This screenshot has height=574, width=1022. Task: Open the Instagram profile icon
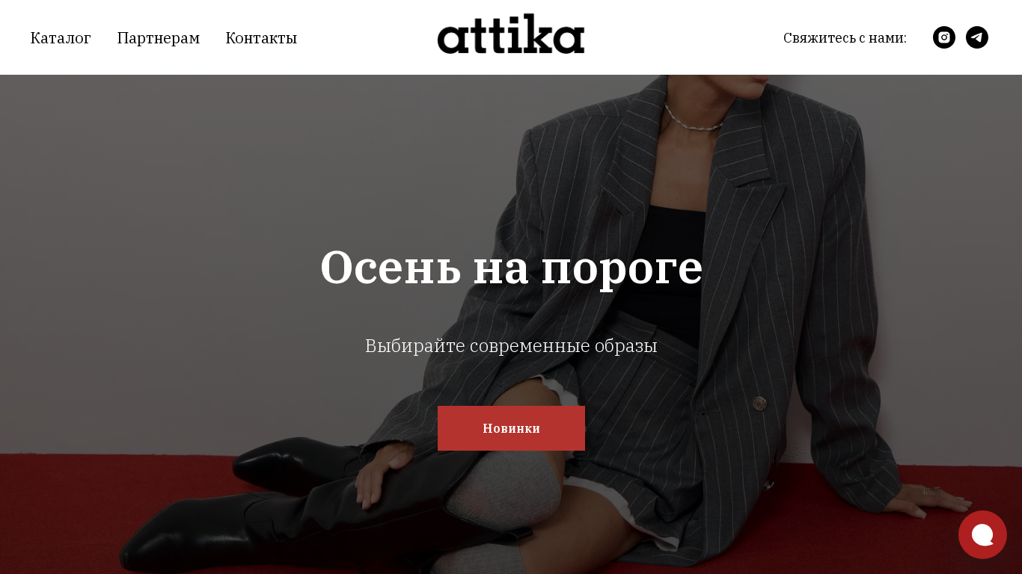coord(944,37)
